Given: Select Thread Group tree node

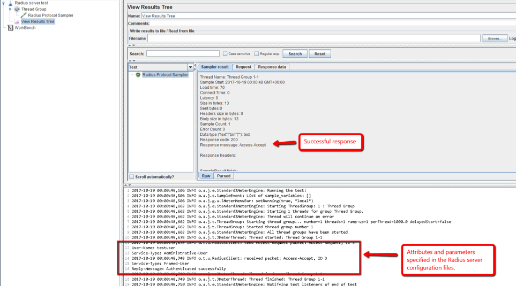Looking at the screenshot, I should 34,9.
